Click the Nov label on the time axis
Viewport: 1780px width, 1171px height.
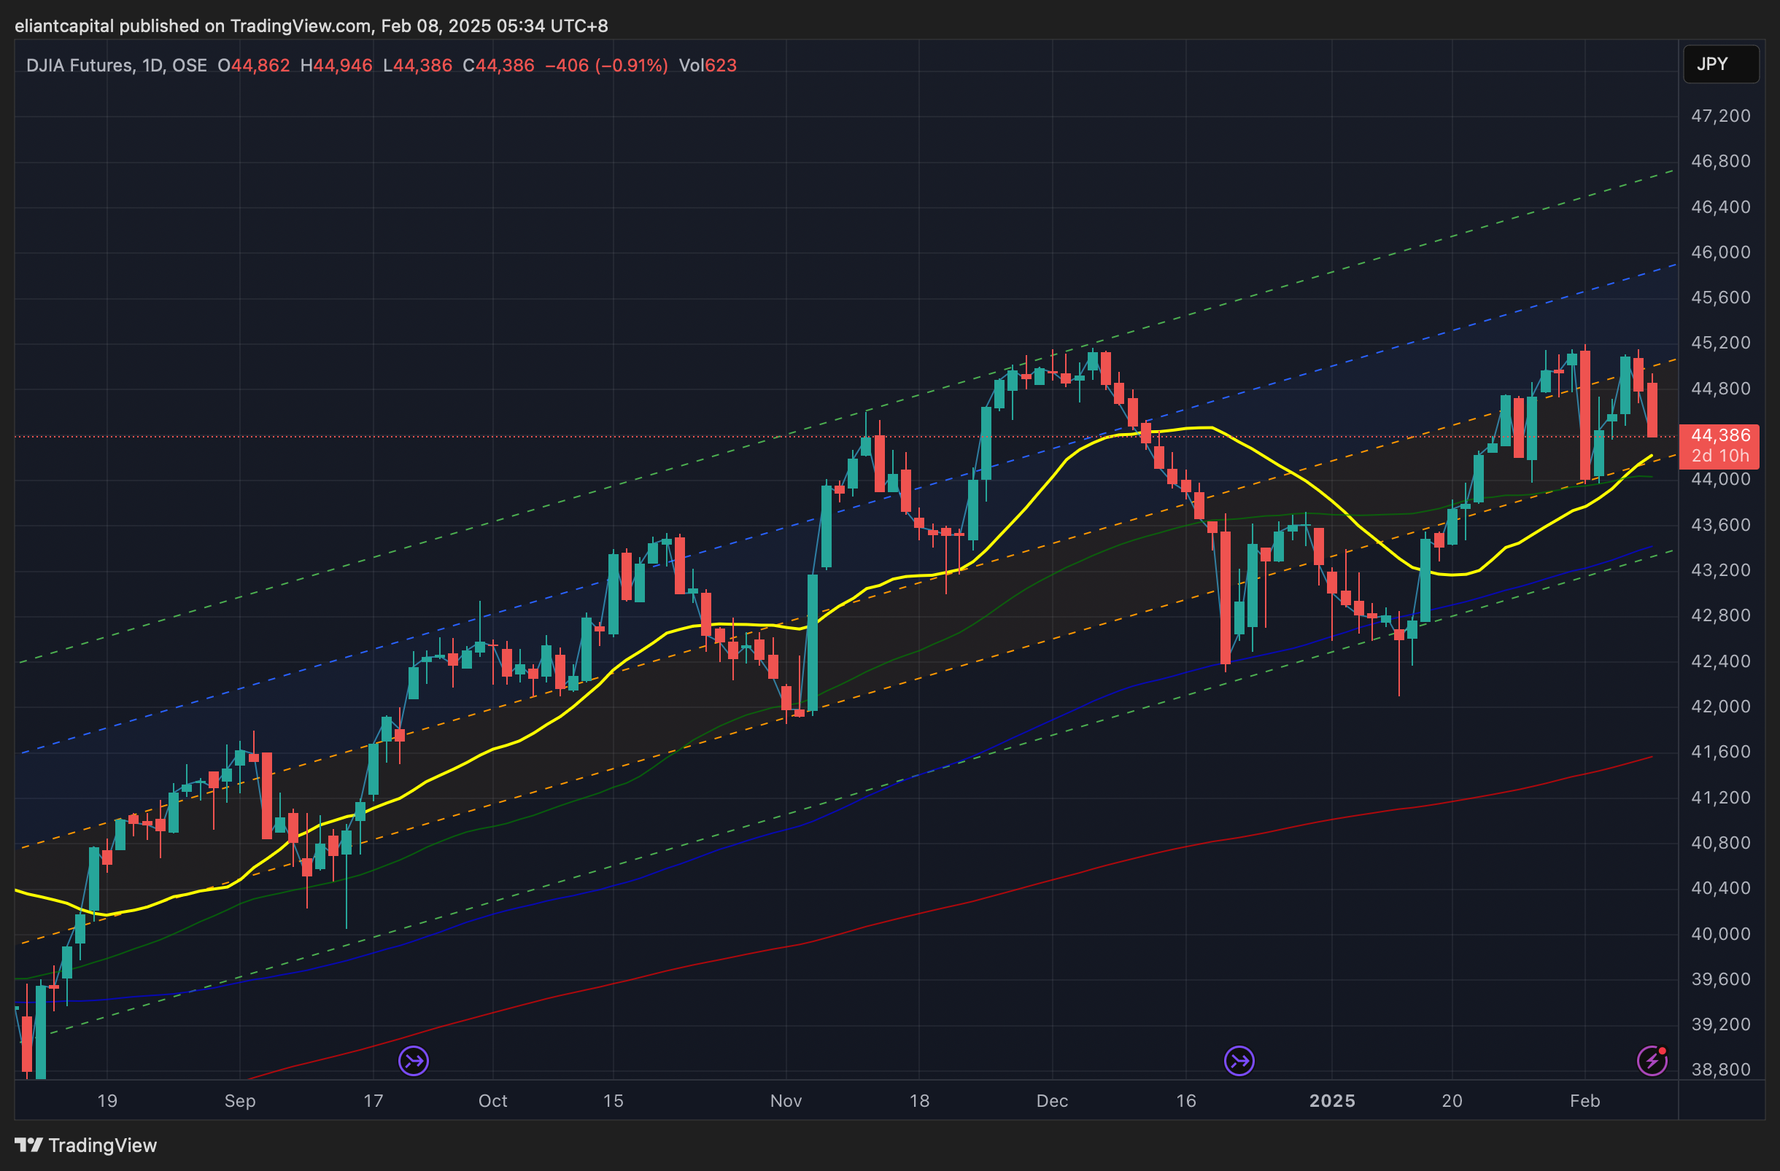click(x=786, y=1101)
